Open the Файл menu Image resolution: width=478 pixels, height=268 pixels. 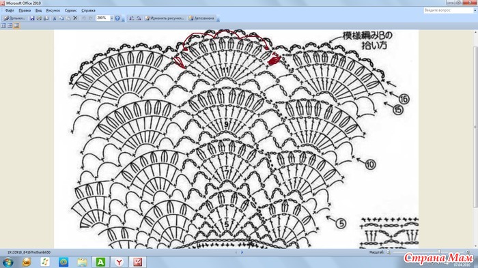click(10, 10)
